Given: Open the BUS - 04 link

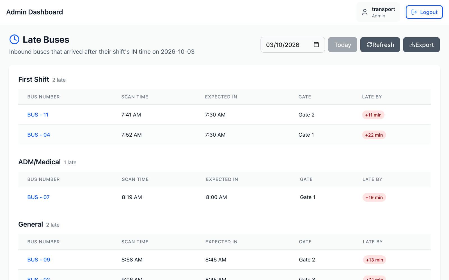Looking at the screenshot, I should pos(39,135).
